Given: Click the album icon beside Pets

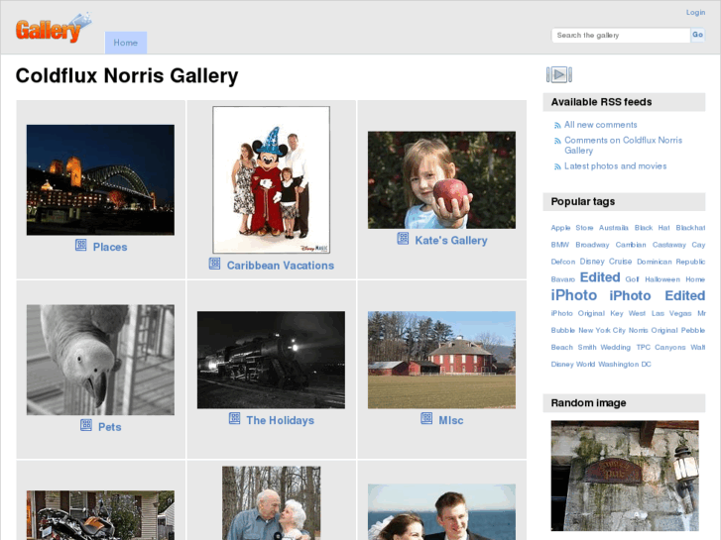Looking at the screenshot, I should pos(86,426).
